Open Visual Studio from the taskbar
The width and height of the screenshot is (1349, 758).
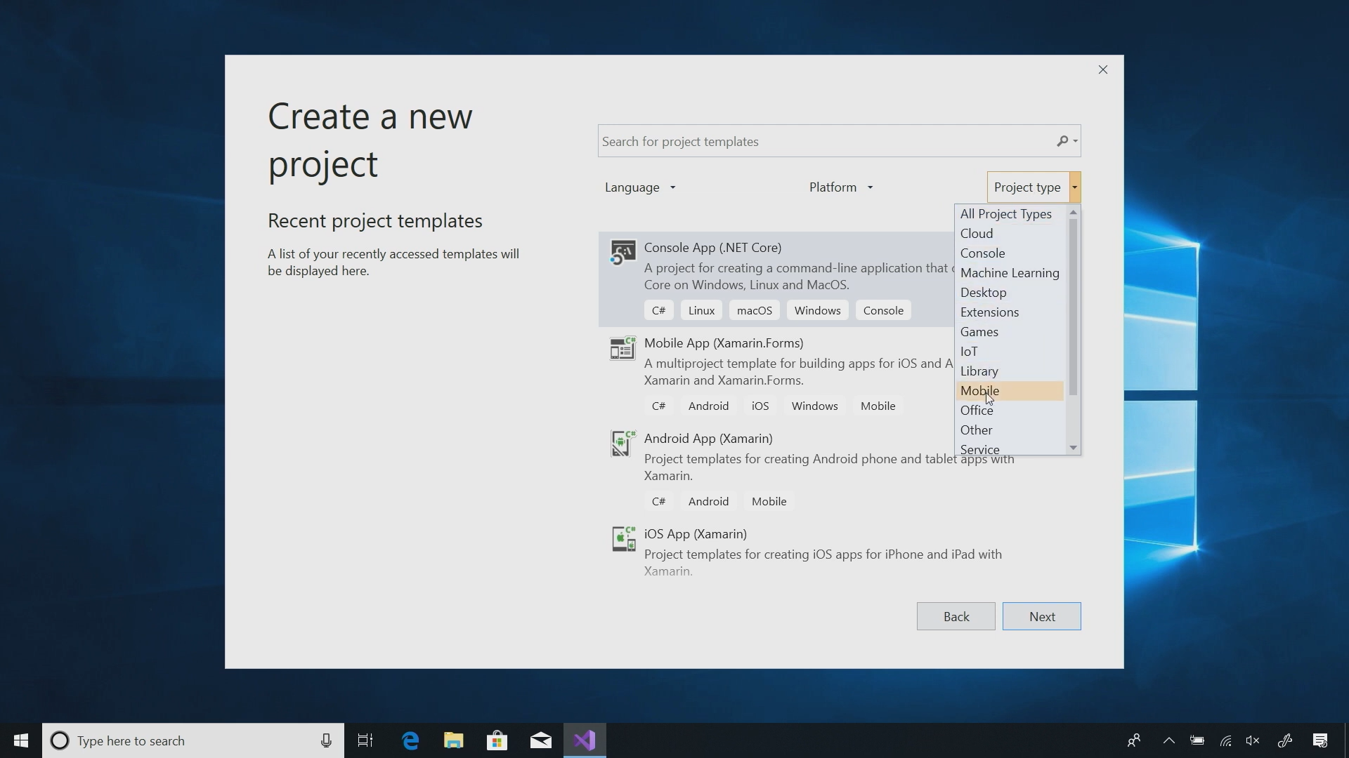click(x=585, y=740)
